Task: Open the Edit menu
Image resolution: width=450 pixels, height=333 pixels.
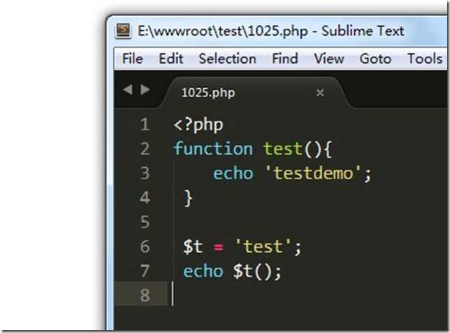Action: 171,59
